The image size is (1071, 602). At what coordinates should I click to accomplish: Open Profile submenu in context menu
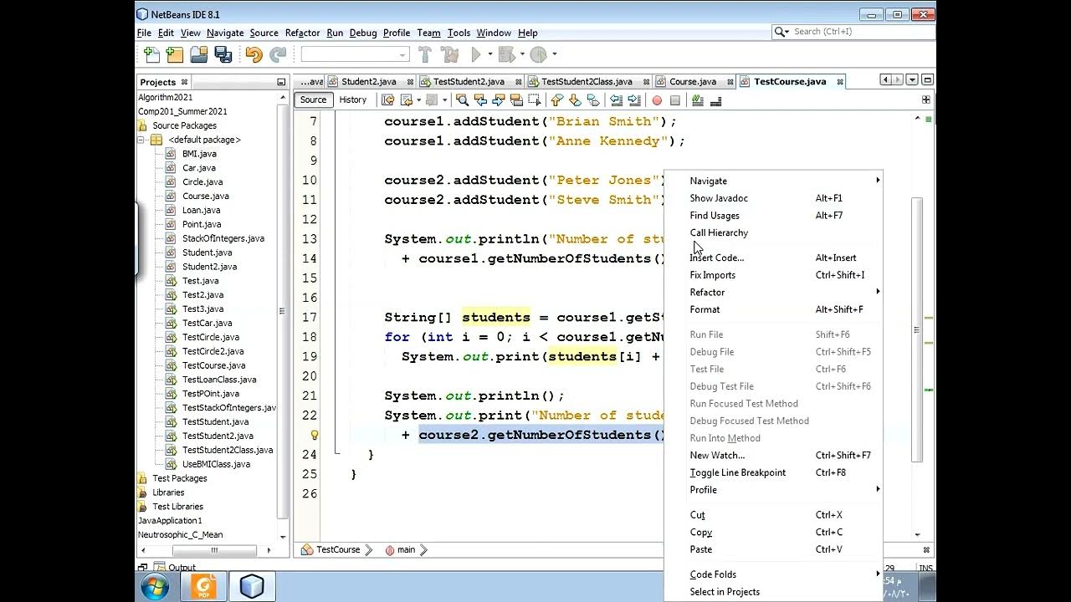point(774,489)
